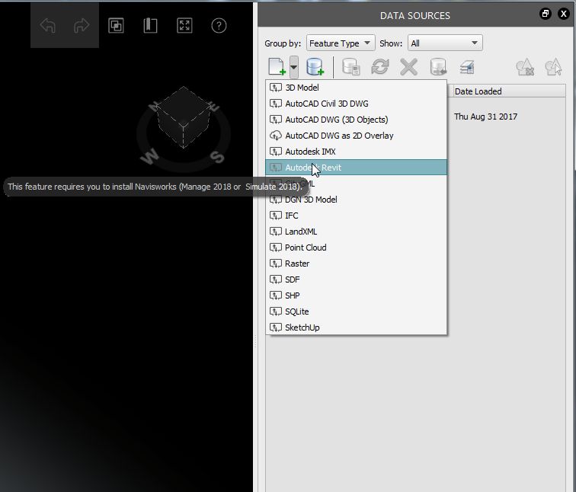Viewport: 576px width, 492px height.
Task: Choose SQLite from the import list
Action: pyautogui.click(x=356, y=311)
